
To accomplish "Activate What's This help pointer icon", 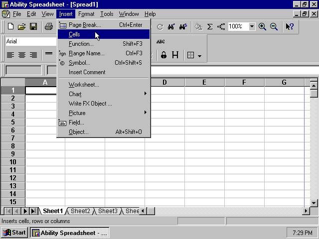I will coord(290,26).
